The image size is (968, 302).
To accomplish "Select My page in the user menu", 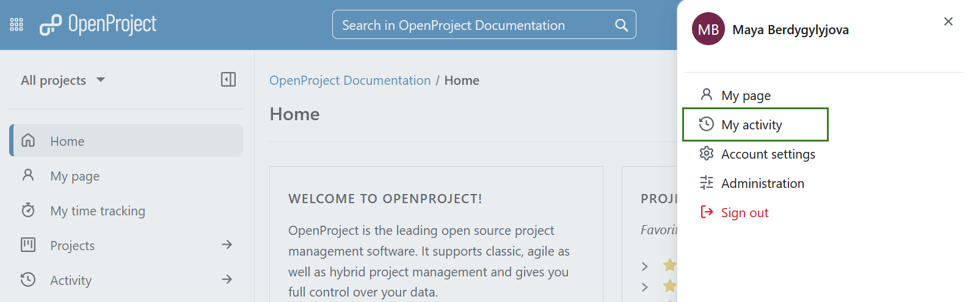I will click(x=746, y=95).
